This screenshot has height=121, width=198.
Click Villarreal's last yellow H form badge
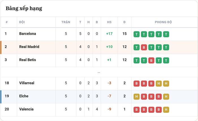click(x=166, y=83)
